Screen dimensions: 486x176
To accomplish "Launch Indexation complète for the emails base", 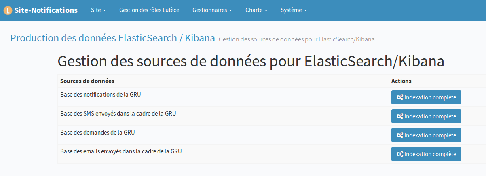I will 426,154.
